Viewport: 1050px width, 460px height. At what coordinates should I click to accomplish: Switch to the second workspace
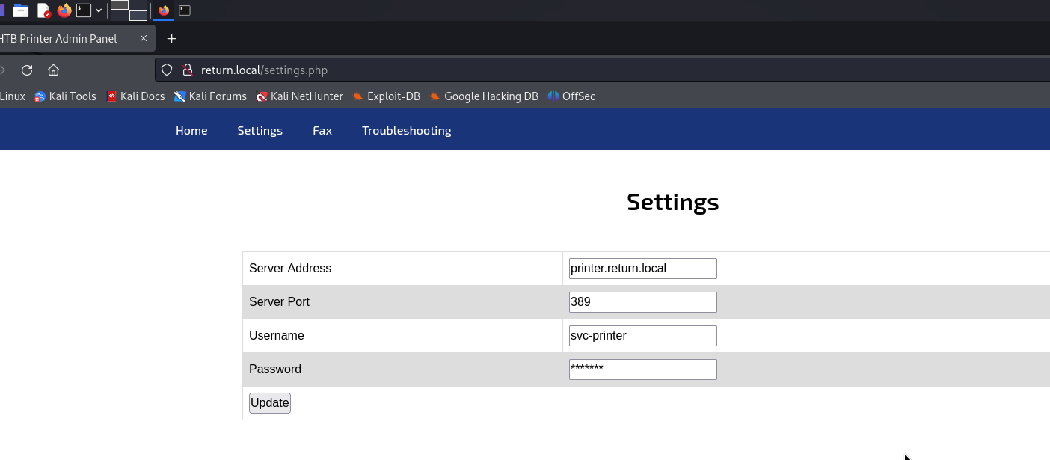(138, 15)
